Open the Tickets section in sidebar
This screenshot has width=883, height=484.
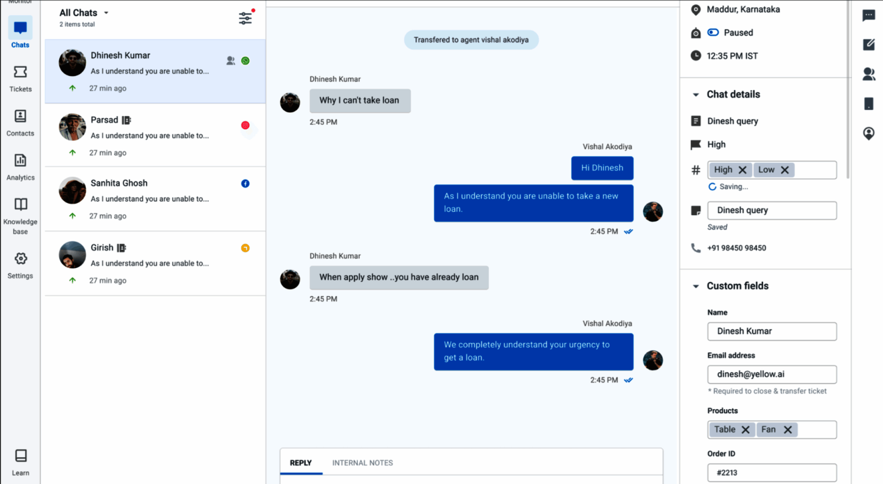(20, 79)
